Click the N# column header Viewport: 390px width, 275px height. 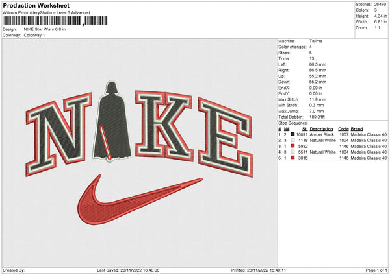click(x=287, y=129)
